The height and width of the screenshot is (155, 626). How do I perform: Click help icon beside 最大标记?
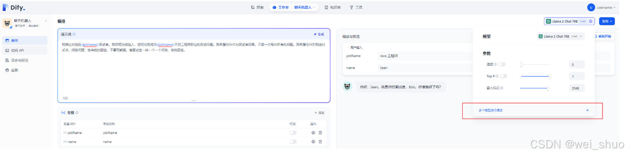pyautogui.click(x=502, y=88)
